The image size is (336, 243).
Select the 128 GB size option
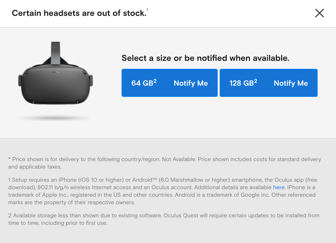[x=242, y=83]
